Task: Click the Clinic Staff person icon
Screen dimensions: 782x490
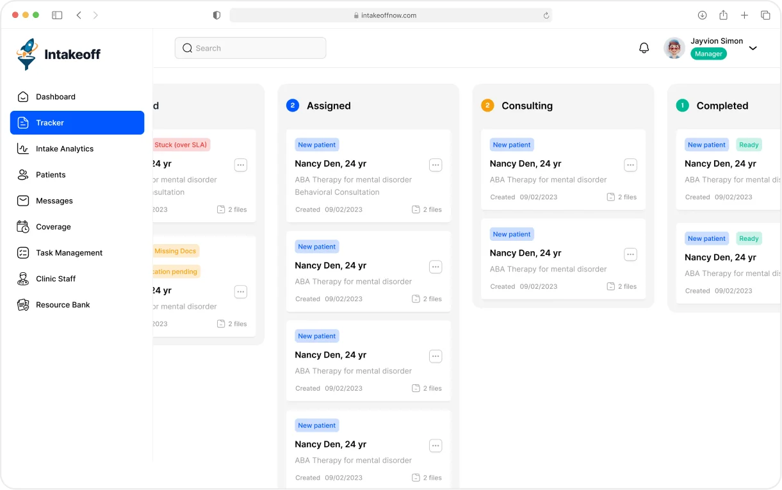Action: point(23,279)
